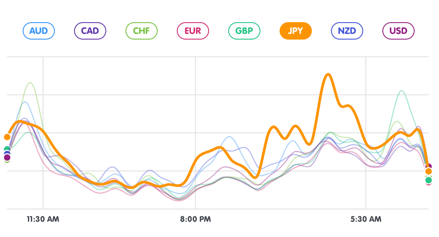The height and width of the screenshot is (237, 439).
Task: Click the orange JPY start dot at left edge
Action: [7, 137]
